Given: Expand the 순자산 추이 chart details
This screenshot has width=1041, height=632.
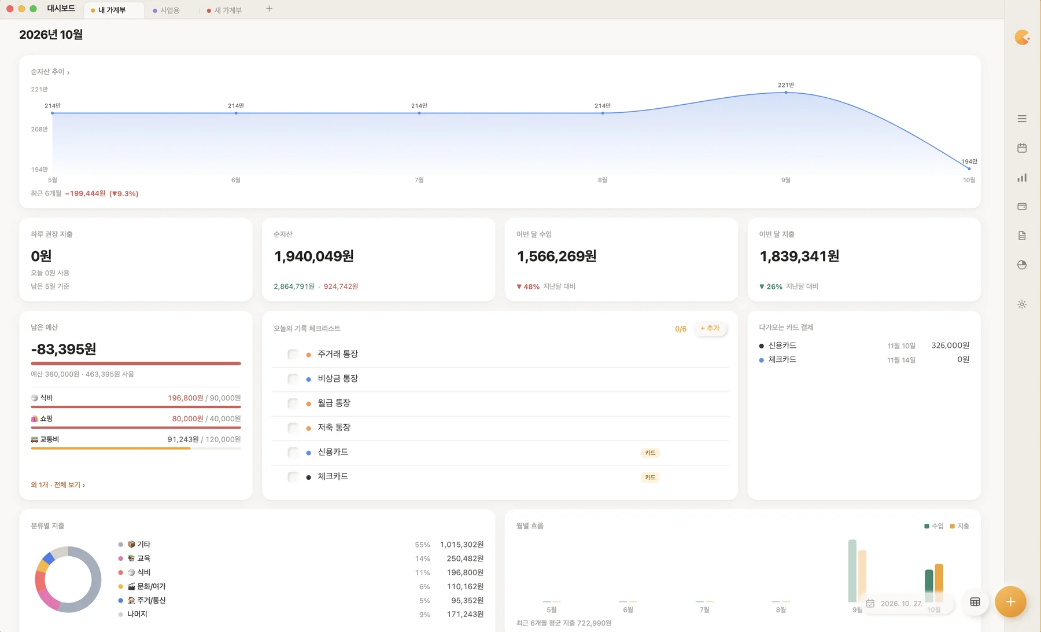Looking at the screenshot, I should pos(50,72).
